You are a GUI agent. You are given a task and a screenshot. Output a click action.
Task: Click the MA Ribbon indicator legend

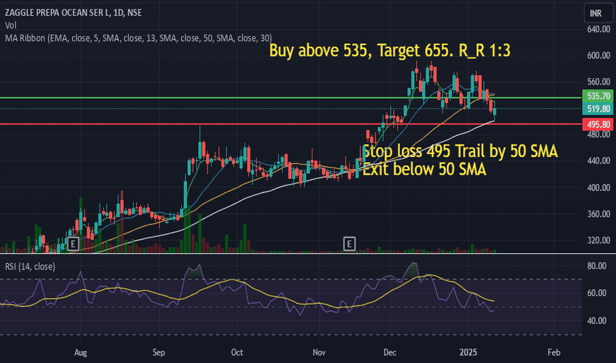click(138, 38)
